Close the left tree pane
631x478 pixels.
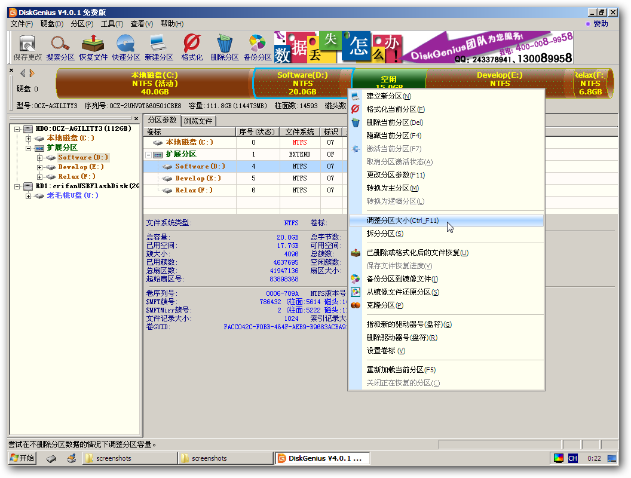[136, 119]
